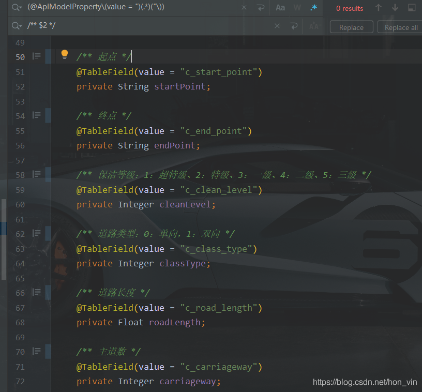
Task: Click line number 57 in the gutter
Action: [20, 161]
